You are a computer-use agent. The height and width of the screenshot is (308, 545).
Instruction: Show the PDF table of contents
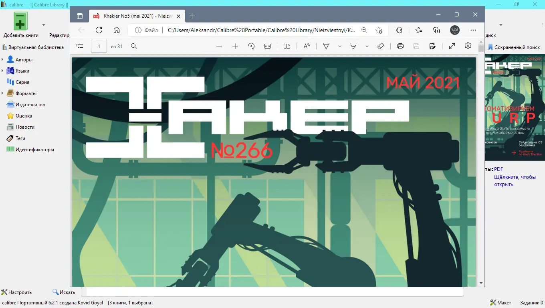tap(80, 46)
